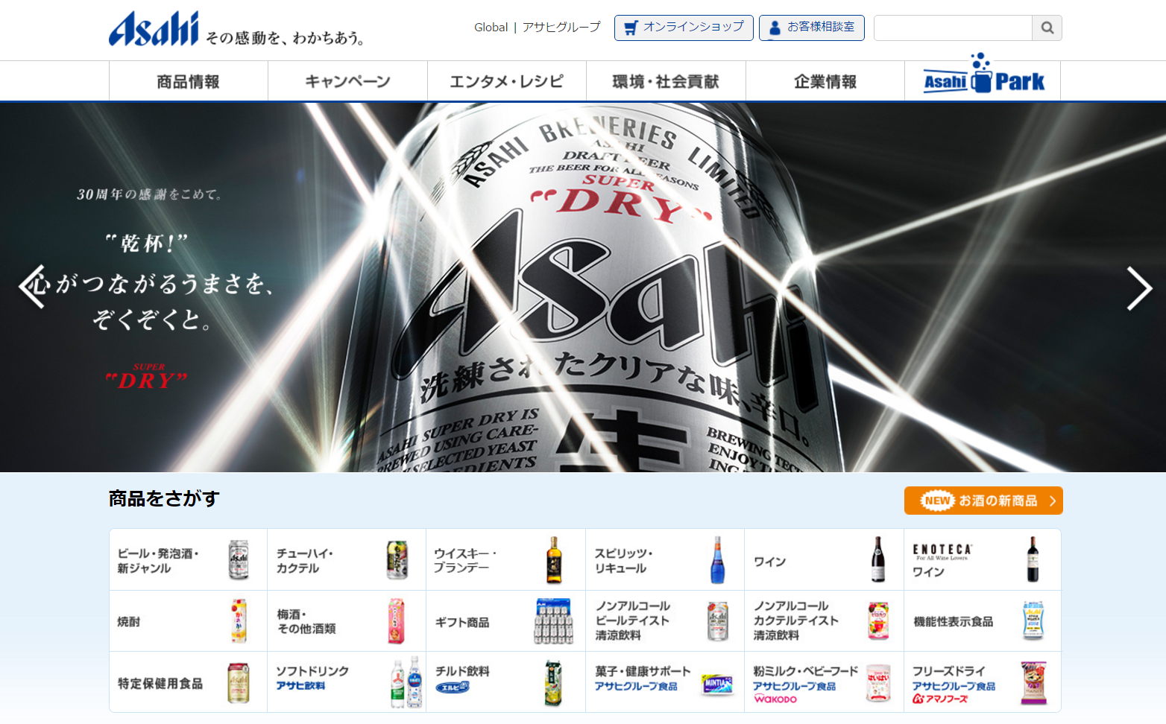Go to next slide with right arrow
The image size is (1166, 724).
tap(1139, 288)
